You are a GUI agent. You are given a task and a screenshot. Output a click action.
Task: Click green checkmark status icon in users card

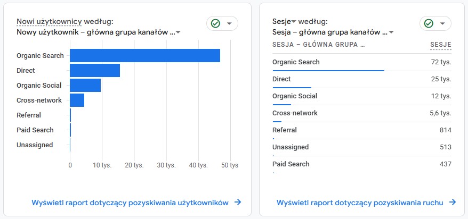215,23
